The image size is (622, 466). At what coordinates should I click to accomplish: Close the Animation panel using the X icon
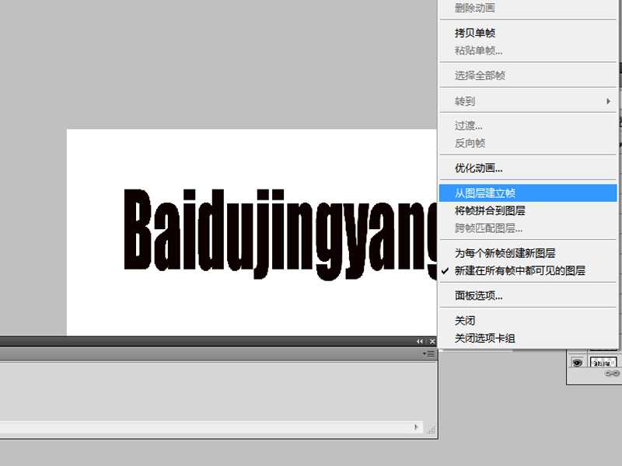[432, 340]
